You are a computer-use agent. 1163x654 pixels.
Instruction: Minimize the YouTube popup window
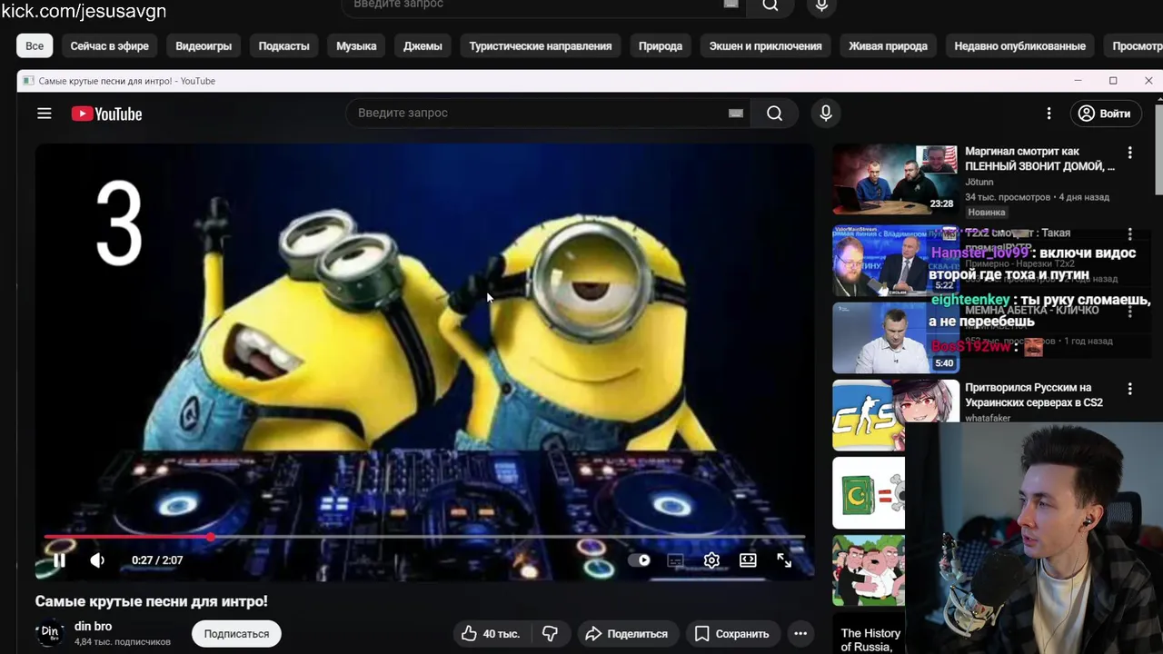[1078, 81]
